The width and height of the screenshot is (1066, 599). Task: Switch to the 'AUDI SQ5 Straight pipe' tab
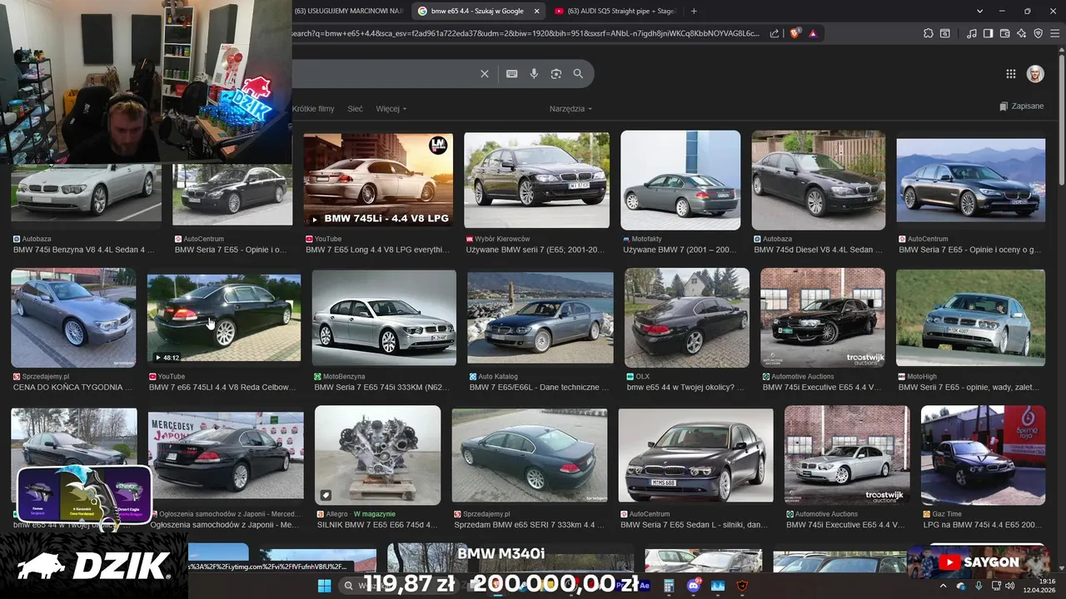coord(616,11)
